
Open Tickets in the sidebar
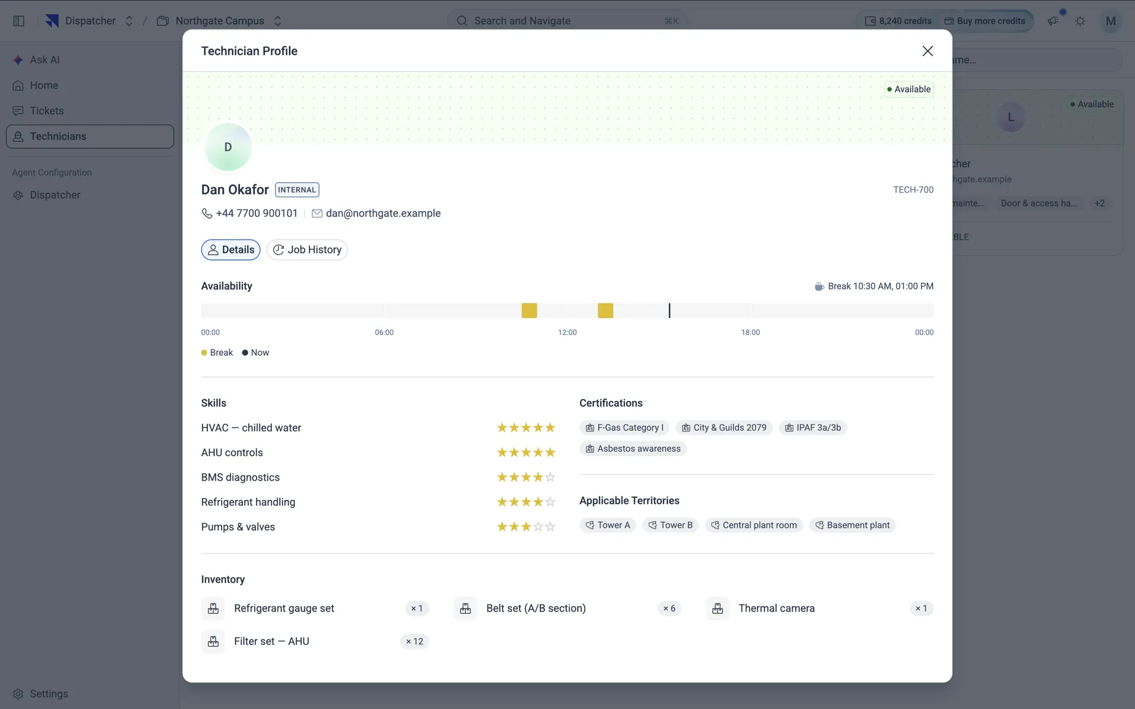coord(90,110)
